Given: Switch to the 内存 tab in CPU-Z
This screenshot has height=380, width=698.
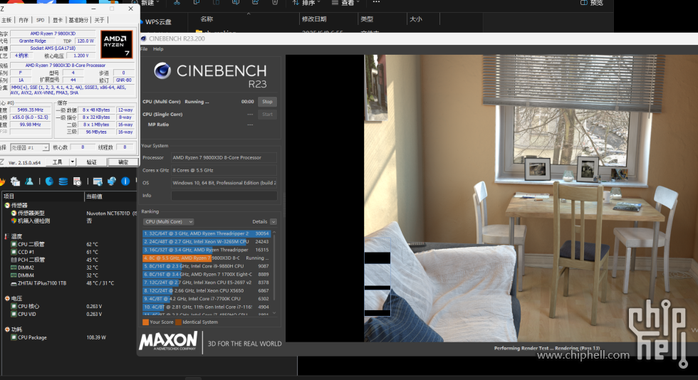Looking at the screenshot, I should [x=24, y=20].
